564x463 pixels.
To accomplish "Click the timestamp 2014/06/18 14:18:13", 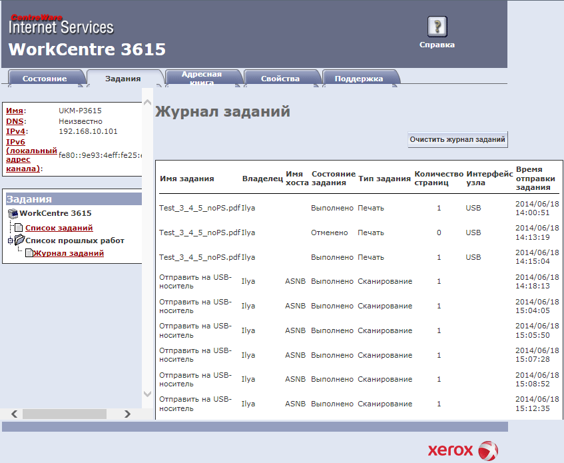I will point(537,281).
